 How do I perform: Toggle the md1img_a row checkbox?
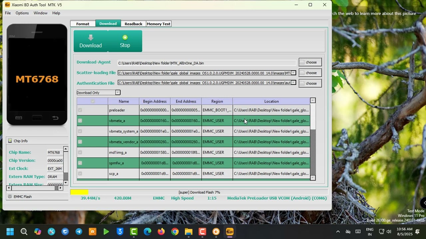tap(80, 152)
